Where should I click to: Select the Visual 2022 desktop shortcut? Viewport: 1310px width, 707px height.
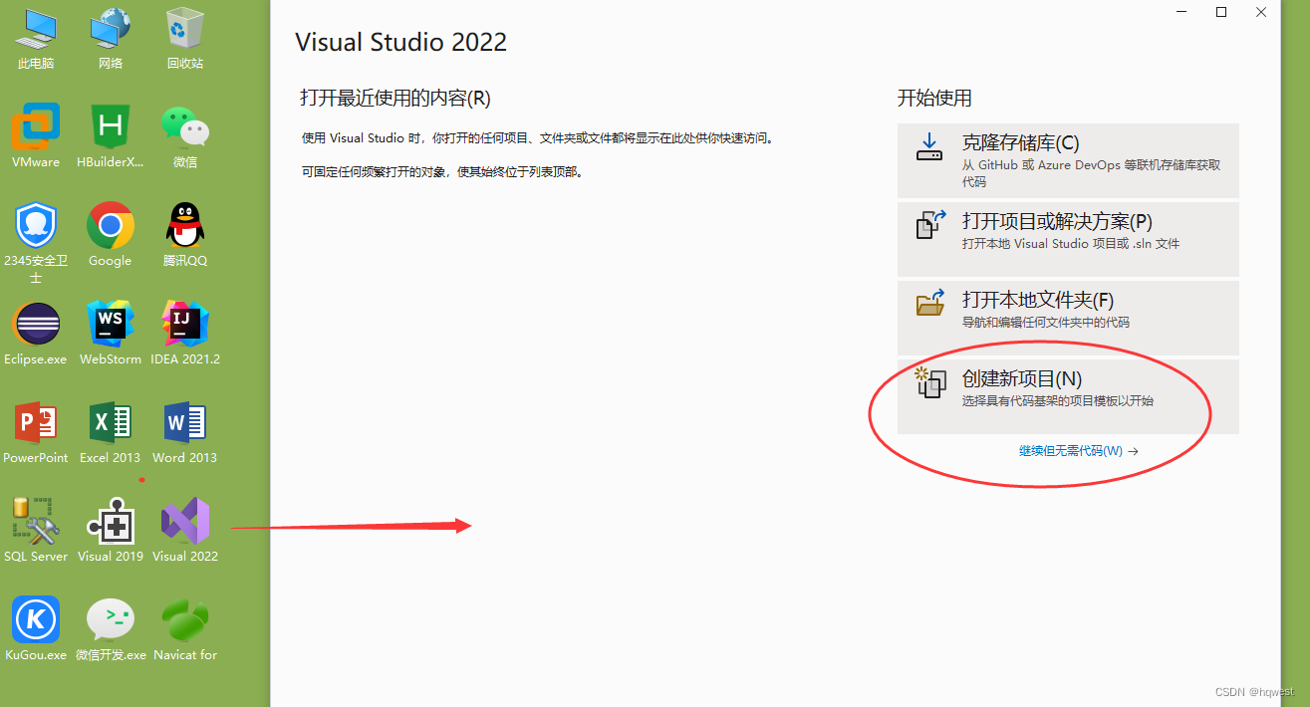click(x=185, y=531)
